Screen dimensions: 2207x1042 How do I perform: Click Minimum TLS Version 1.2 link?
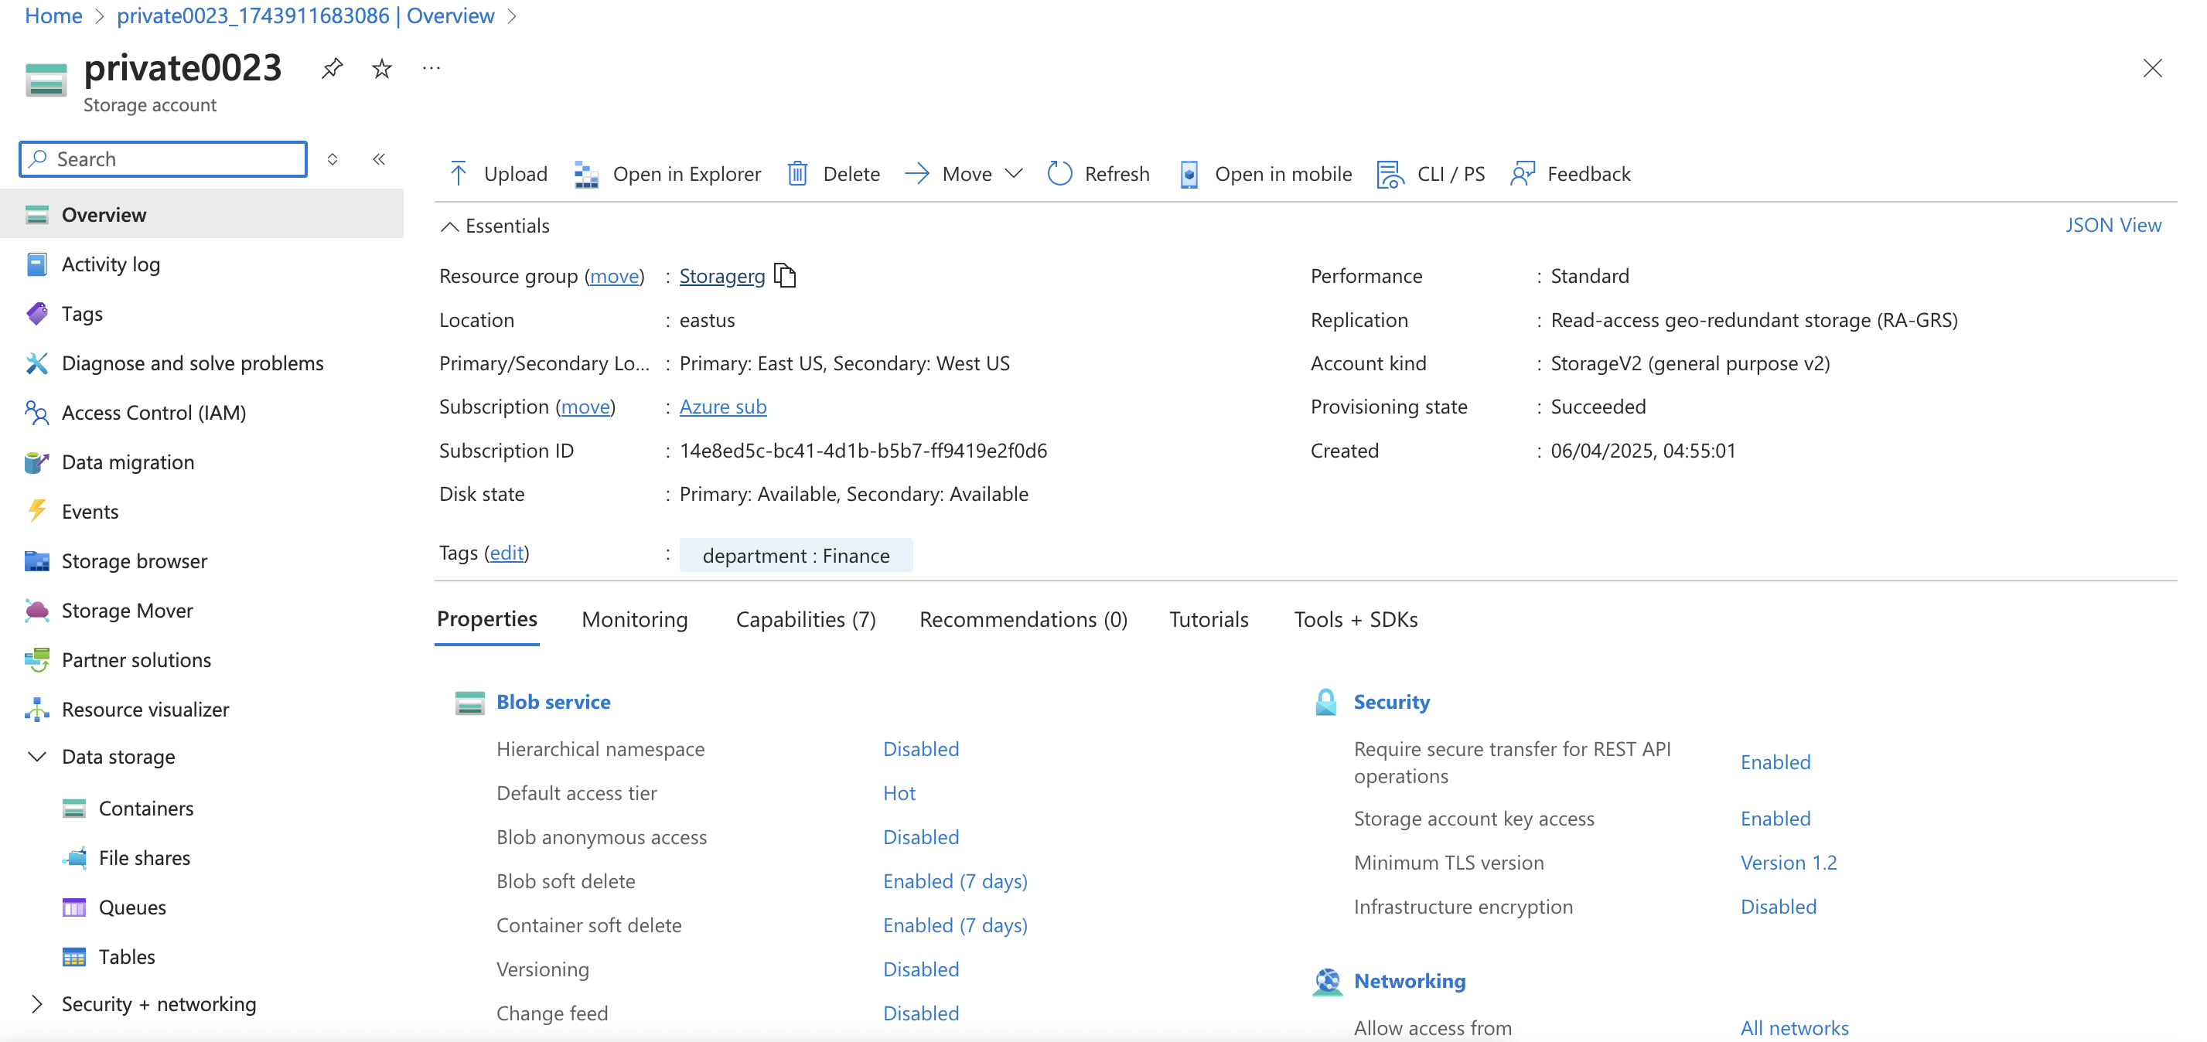click(x=1788, y=863)
